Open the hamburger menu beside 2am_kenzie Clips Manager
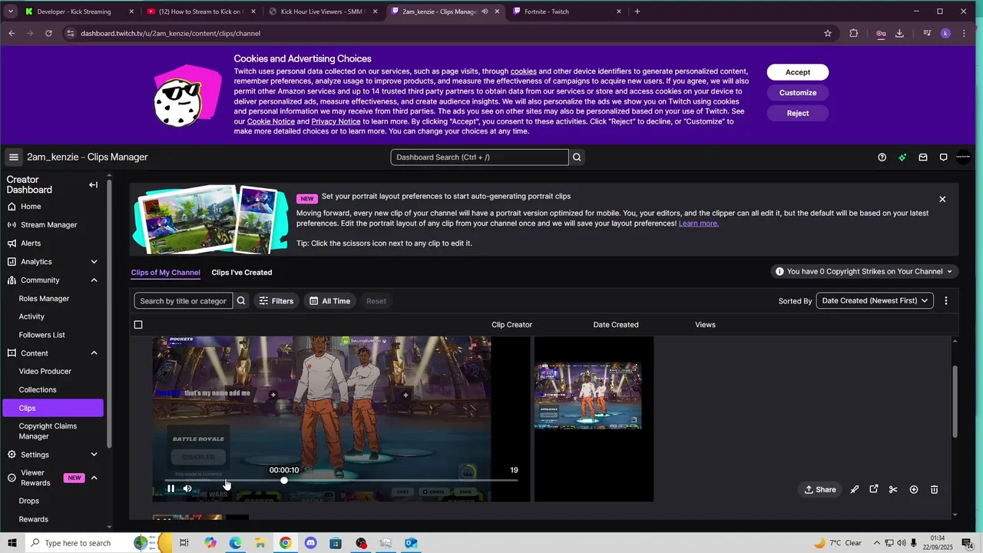This screenshot has height=553, width=983. (x=13, y=157)
